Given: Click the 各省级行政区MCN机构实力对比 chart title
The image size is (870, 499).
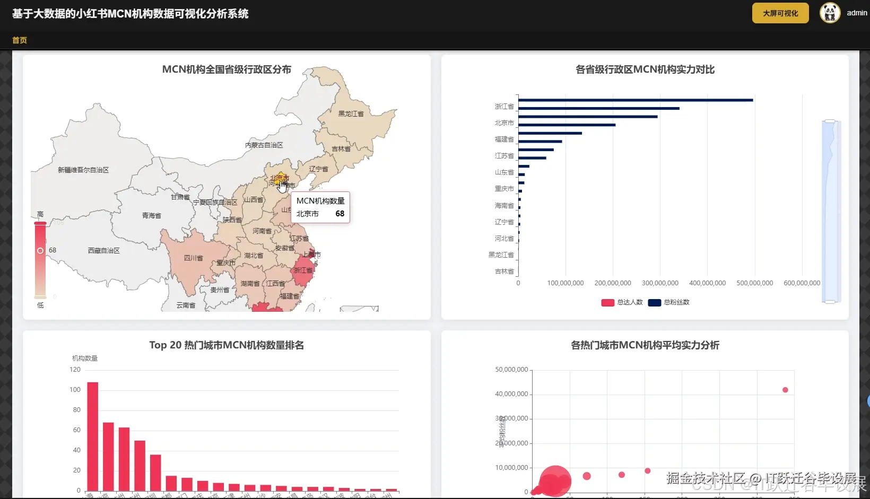Looking at the screenshot, I should [x=645, y=69].
